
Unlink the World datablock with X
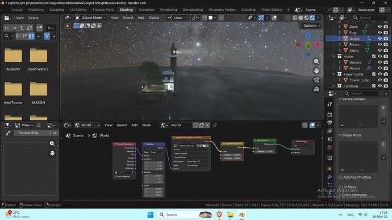pos(207,125)
